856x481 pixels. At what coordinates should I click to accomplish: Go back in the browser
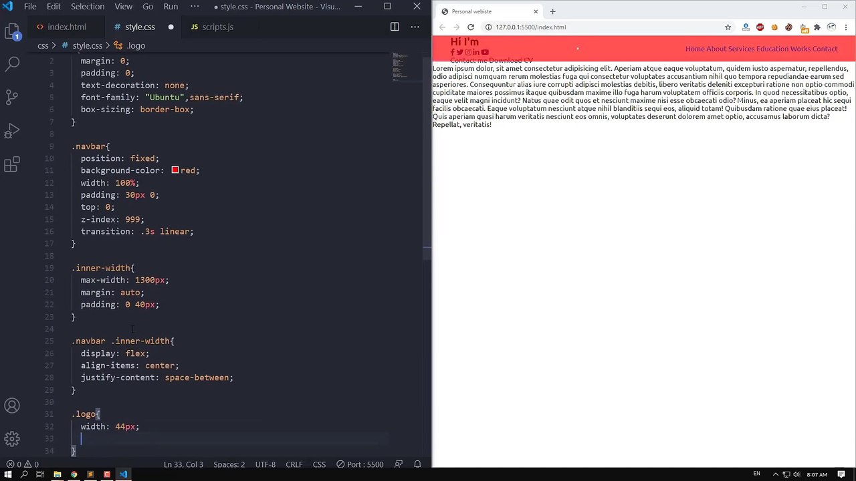442,27
